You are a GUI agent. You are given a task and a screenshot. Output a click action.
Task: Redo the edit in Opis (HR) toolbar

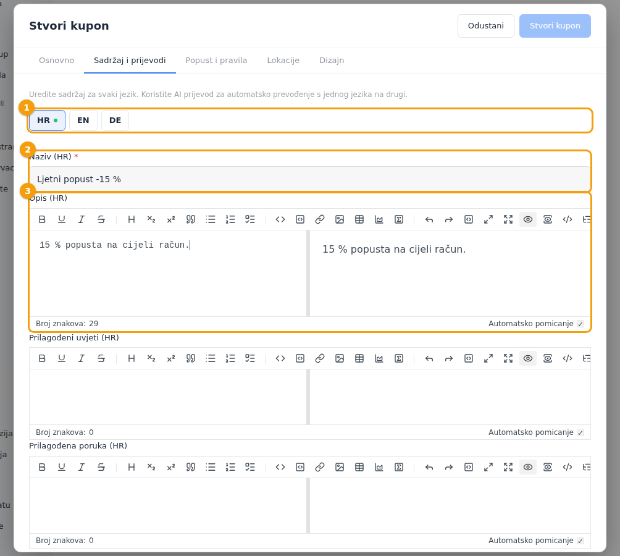(449, 219)
